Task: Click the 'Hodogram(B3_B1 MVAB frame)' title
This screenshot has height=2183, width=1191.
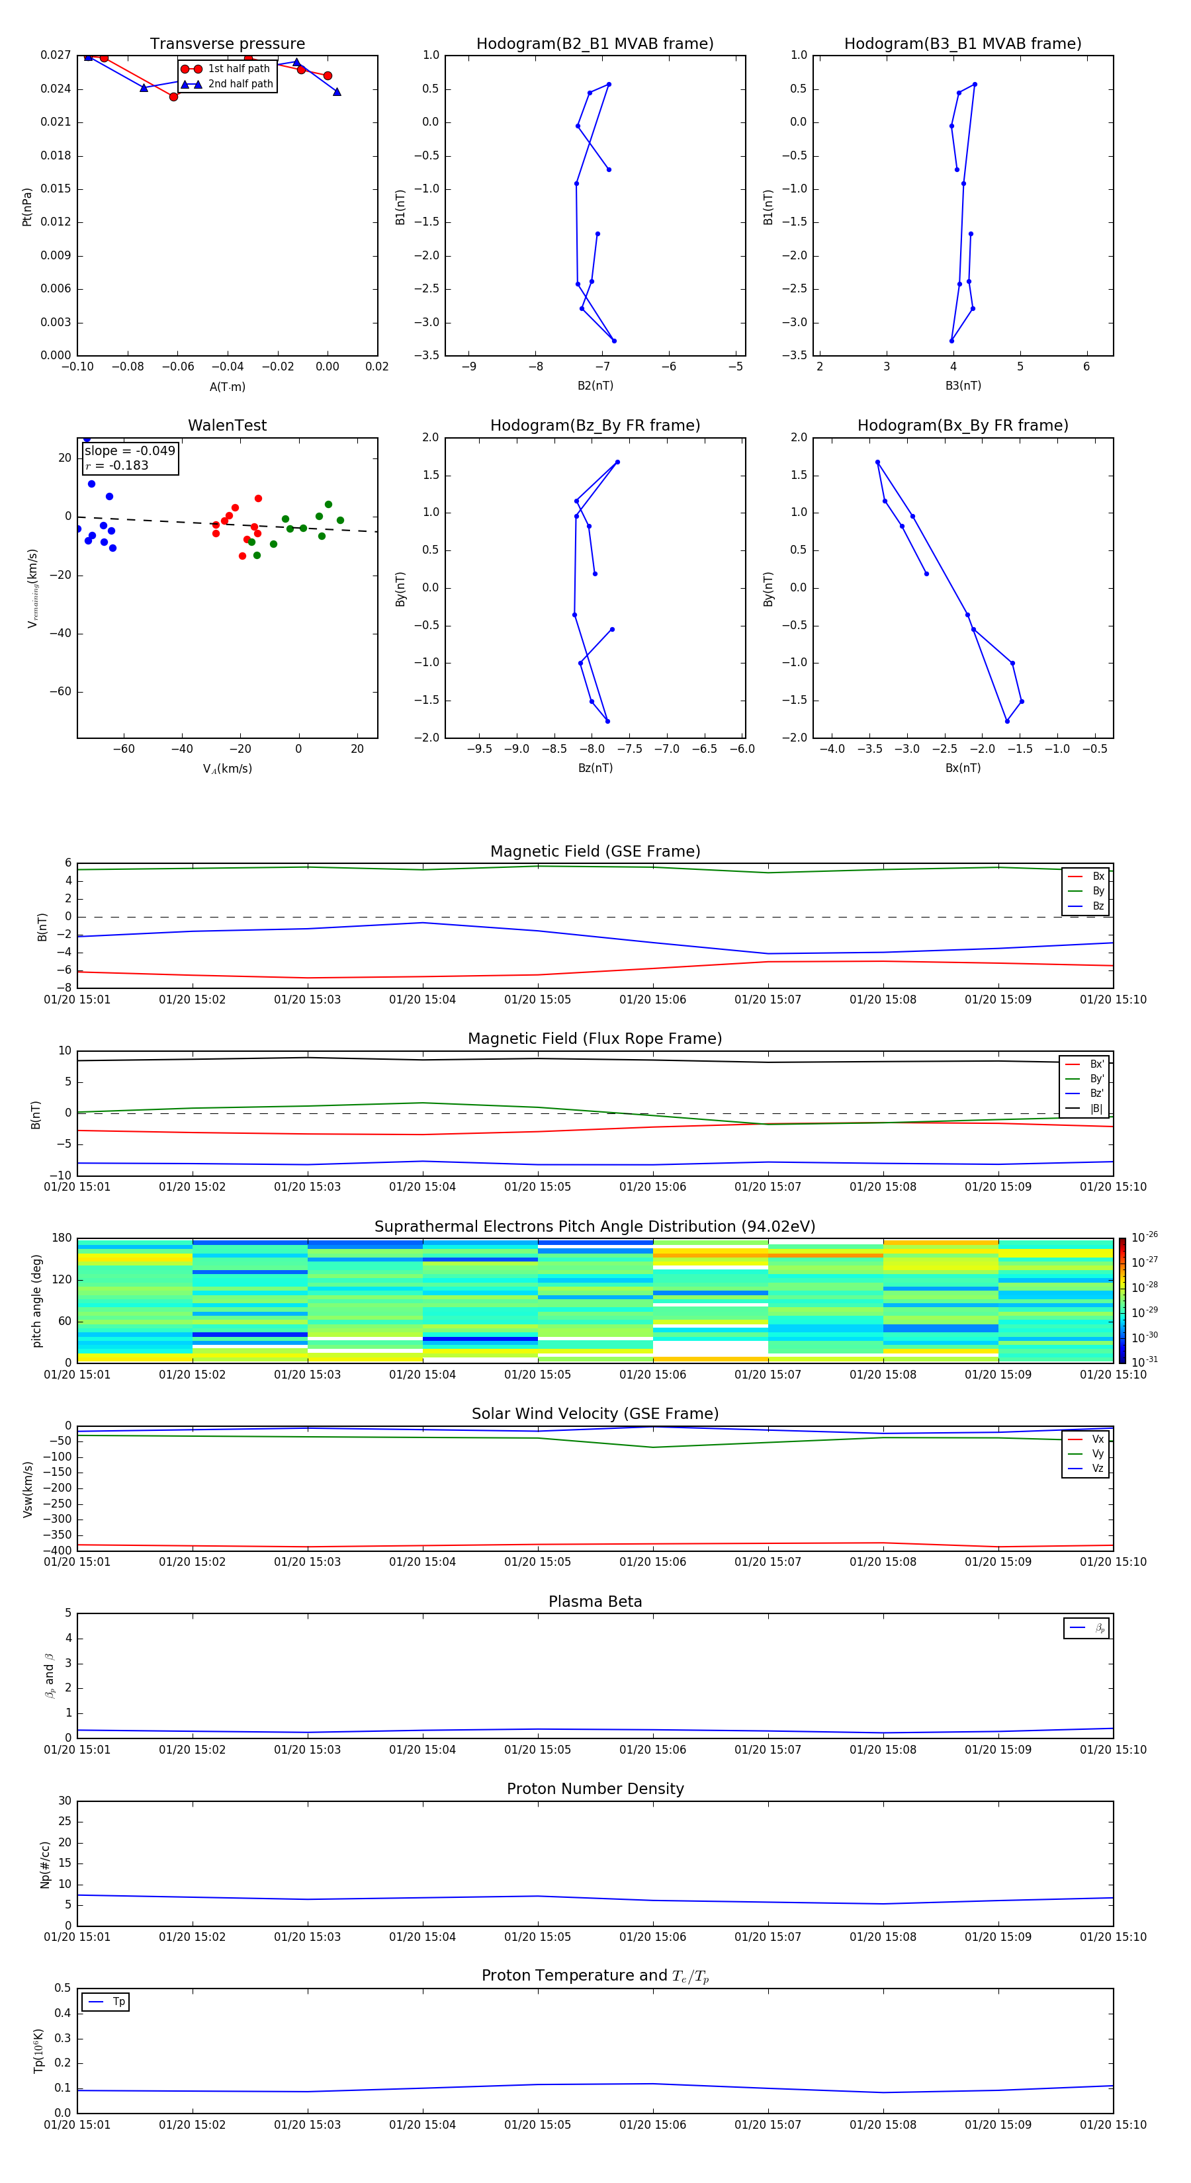Action: click(963, 44)
